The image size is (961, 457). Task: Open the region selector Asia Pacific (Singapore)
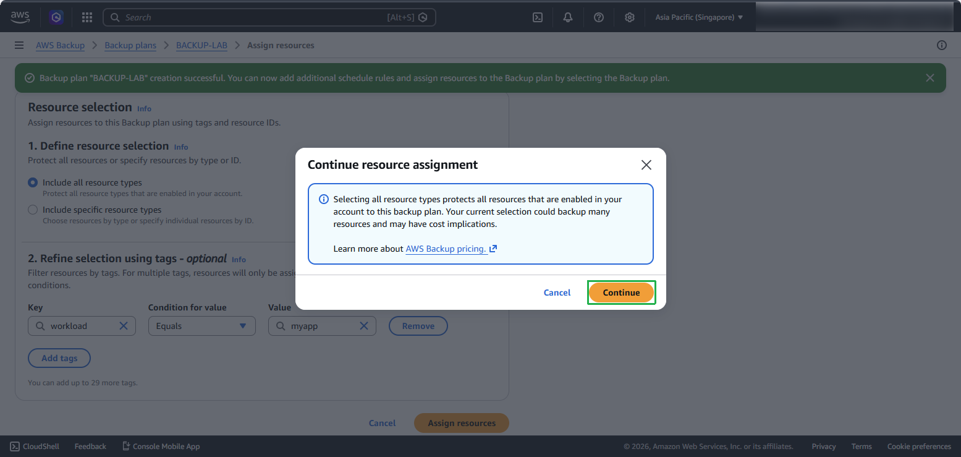(x=700, y=17)
